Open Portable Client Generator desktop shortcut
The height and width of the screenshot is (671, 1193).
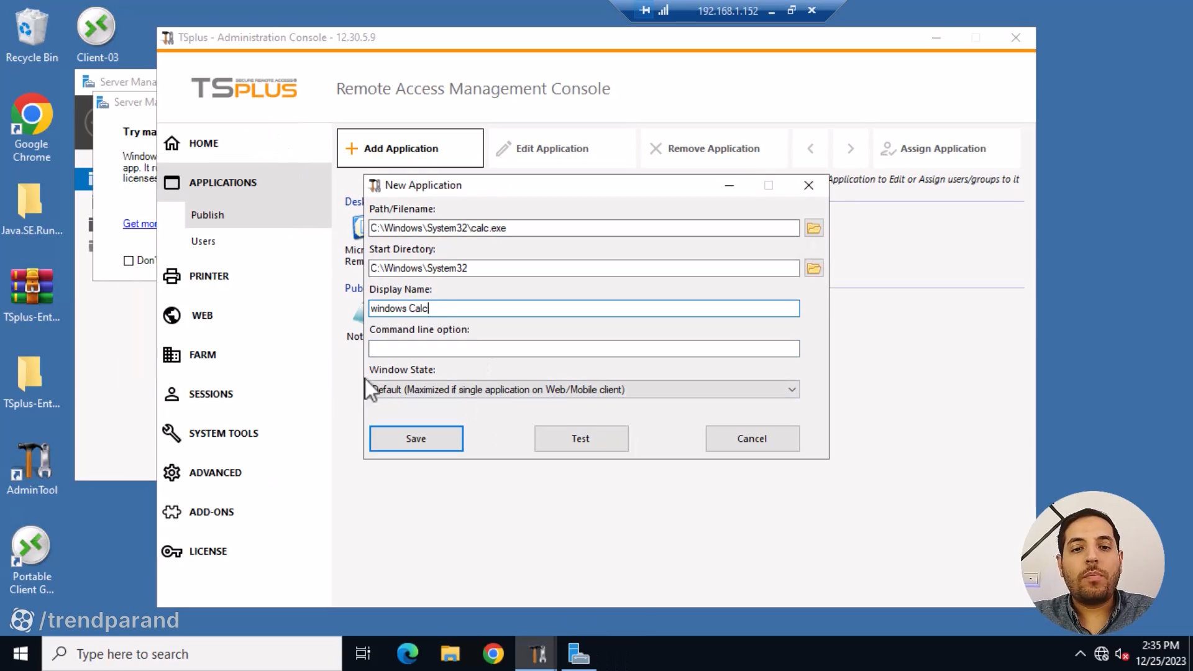32,561
